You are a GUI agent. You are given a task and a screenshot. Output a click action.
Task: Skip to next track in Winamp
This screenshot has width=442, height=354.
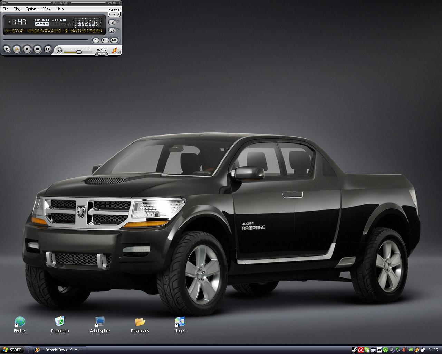[48, 49]
